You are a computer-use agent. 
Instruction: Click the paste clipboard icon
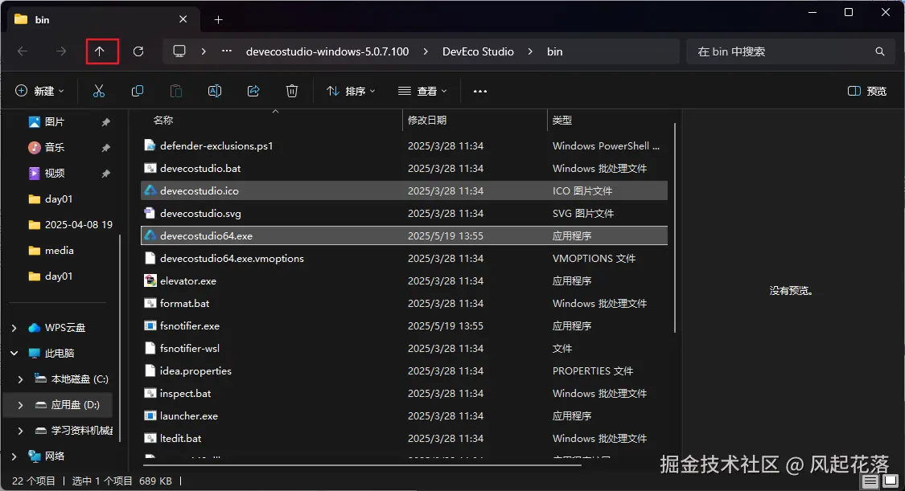pos(176,91)
